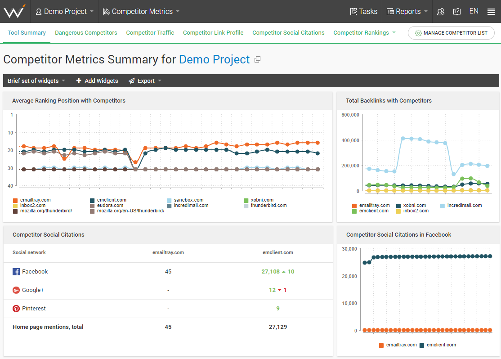Click the 27,108 Facebook value for emclient.com
The width and height of the screenshot is (501, 359).
(270, 272)
